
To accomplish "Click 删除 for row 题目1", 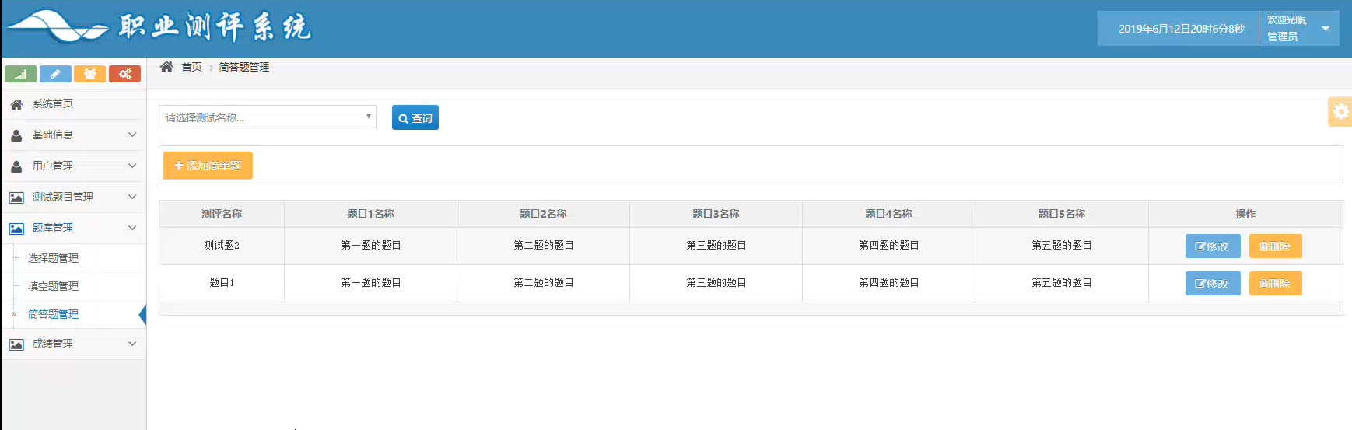I will point(1275,284).
